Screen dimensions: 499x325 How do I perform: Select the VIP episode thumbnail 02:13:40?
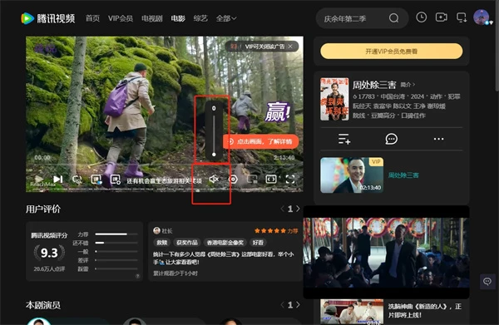(x=352, y=175)
